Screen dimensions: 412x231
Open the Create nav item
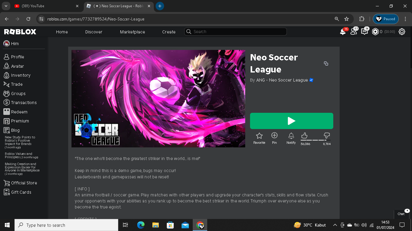[169, 32]
